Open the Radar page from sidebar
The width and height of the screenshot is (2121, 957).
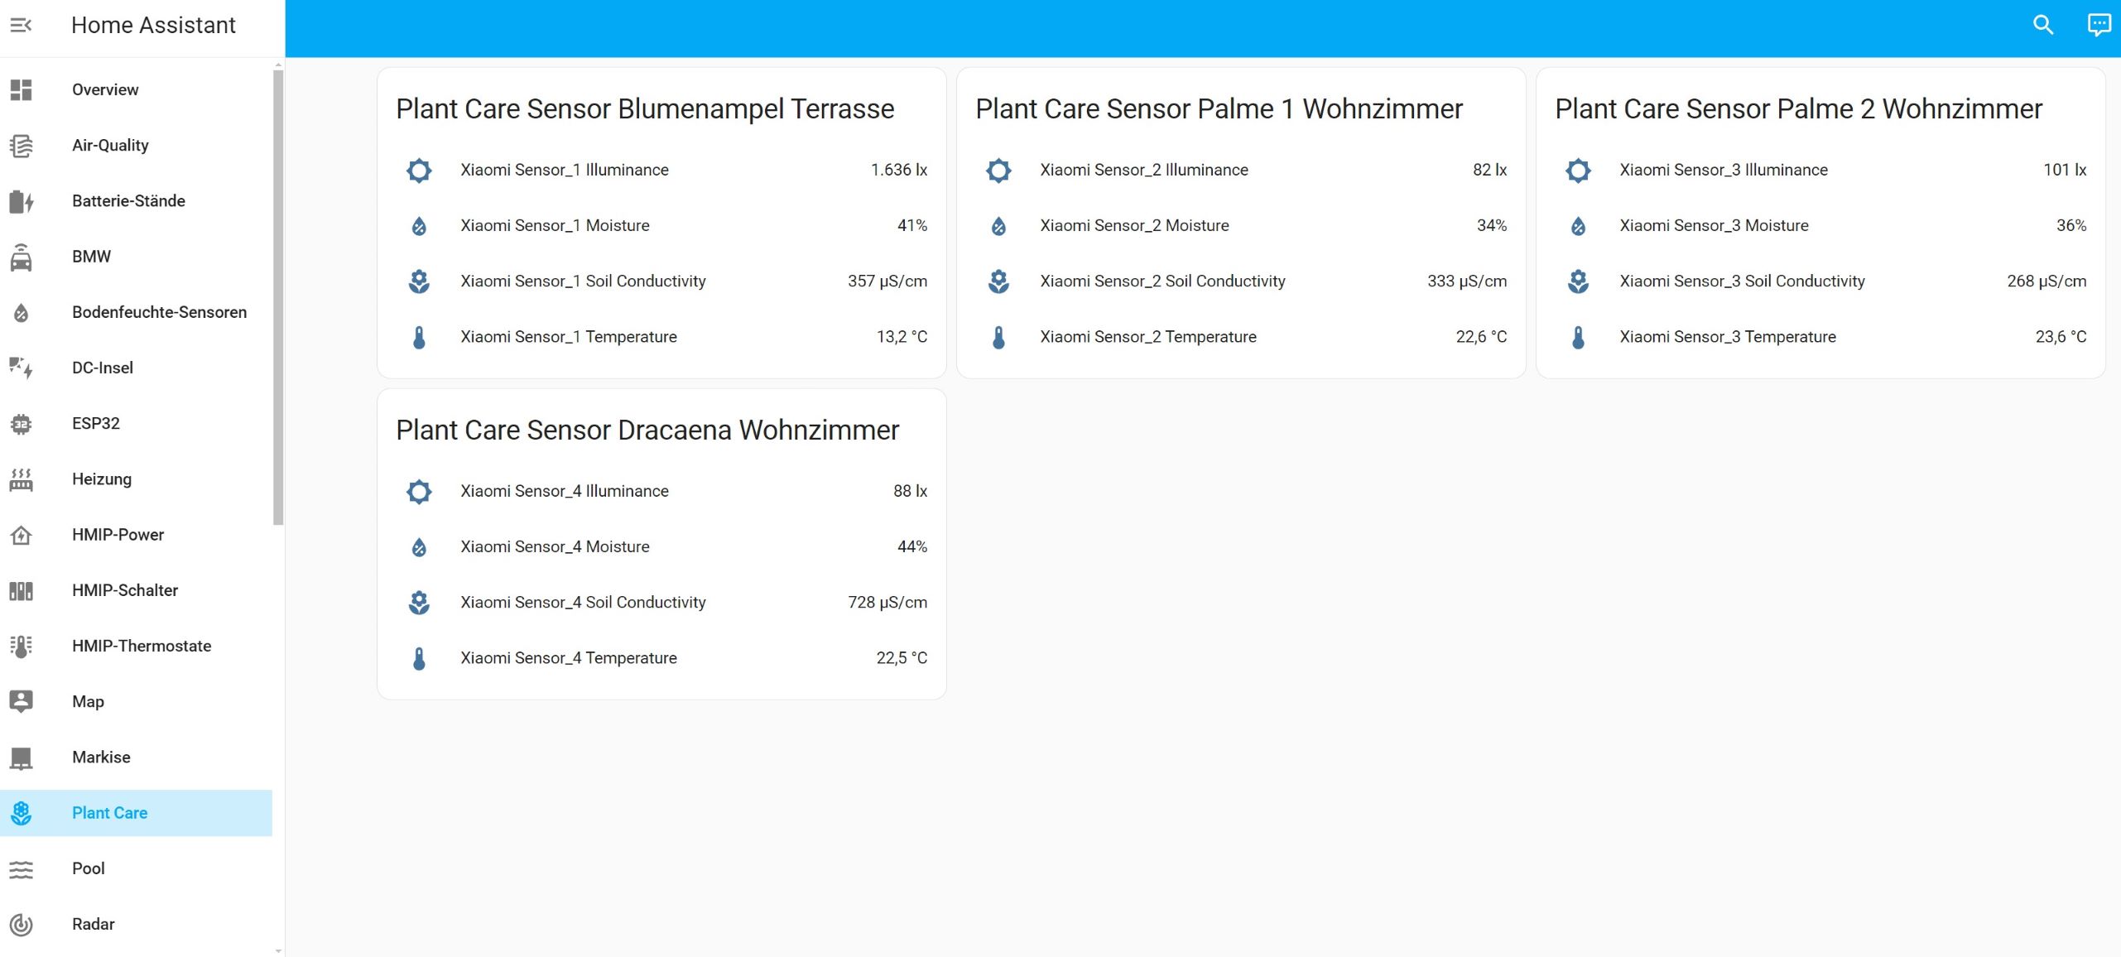tap(90, 923)
